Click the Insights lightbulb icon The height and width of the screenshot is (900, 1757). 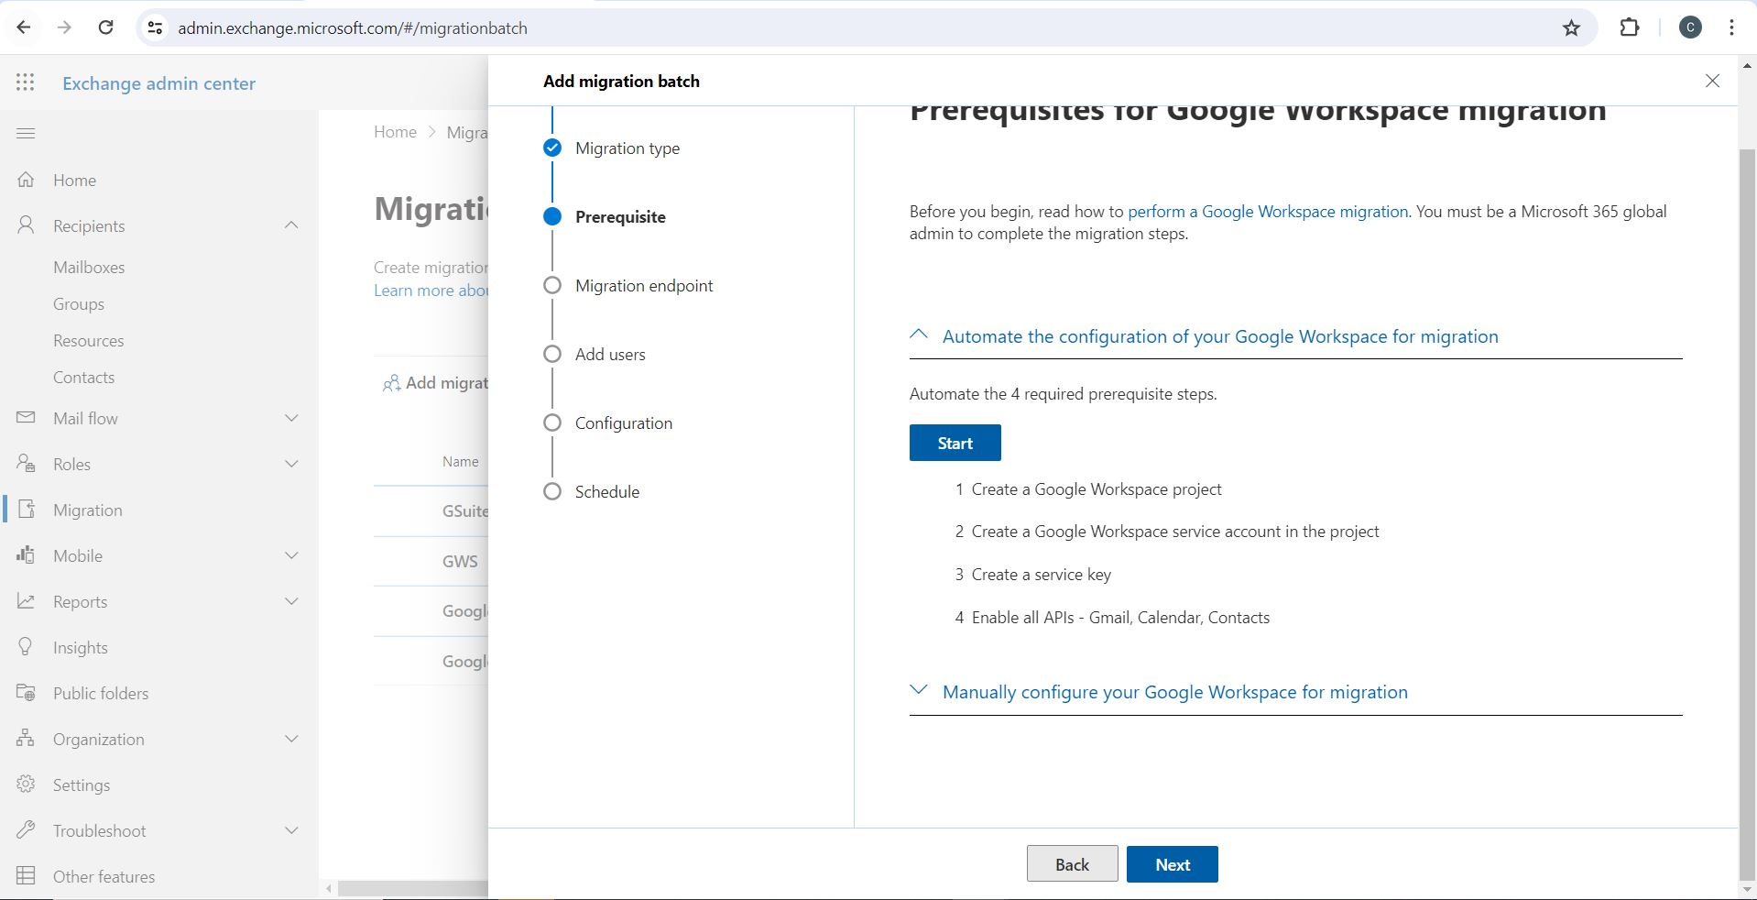pyautogui.click(x=26, y=647)
